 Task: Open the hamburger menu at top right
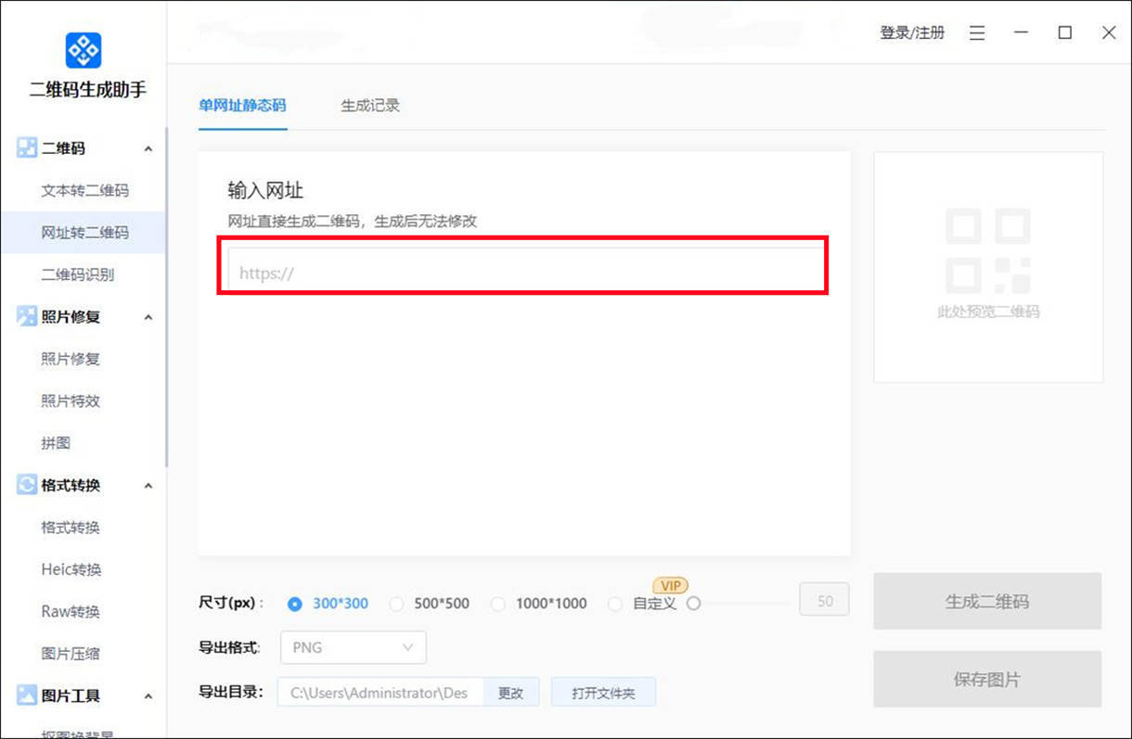click(976, 32)
